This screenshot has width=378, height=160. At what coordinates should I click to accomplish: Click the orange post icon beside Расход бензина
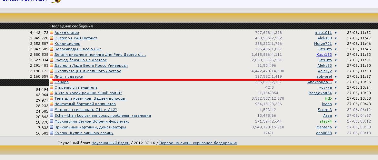coord(52,60)
